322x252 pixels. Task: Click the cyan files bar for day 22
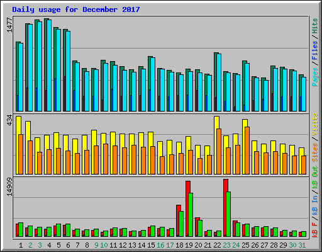pyautogui.click(x=219, y=83)
